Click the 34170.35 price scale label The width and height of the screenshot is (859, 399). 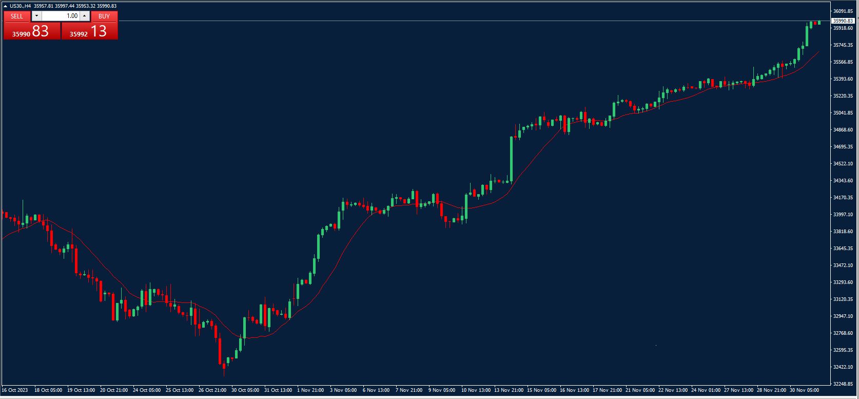click(843, 197)
